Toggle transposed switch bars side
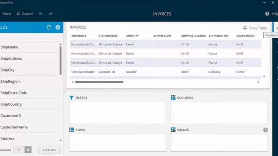The image size is (278, 156). pyautogui.click(x=19, y=150)
